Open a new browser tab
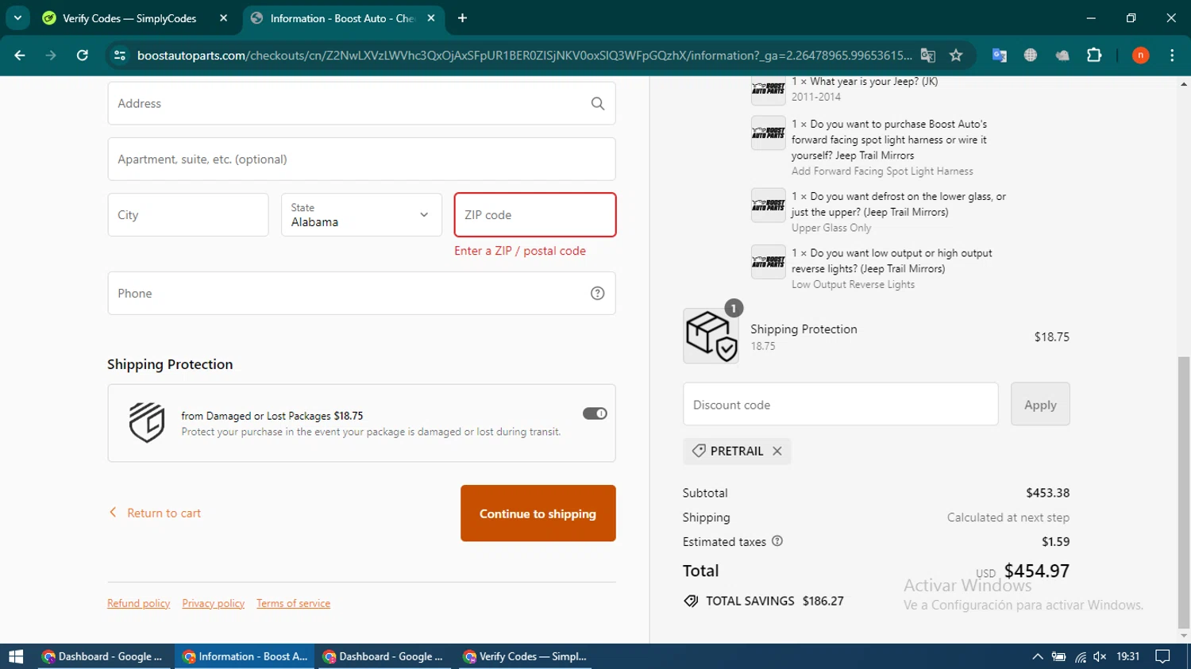Image resolution: width=1191 pixels, height=669 pixels. pos(462,17)
